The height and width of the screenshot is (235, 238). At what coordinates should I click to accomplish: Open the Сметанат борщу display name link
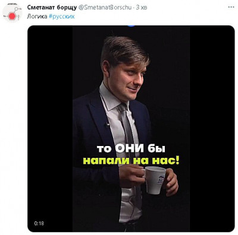point(52,7)
